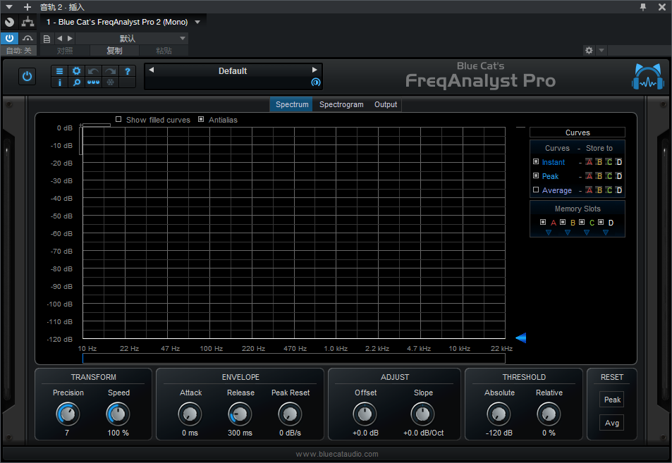Expand the title bar triangle menu
The image size is (672, 463).
pyautogui.click(x=8, y=7)
